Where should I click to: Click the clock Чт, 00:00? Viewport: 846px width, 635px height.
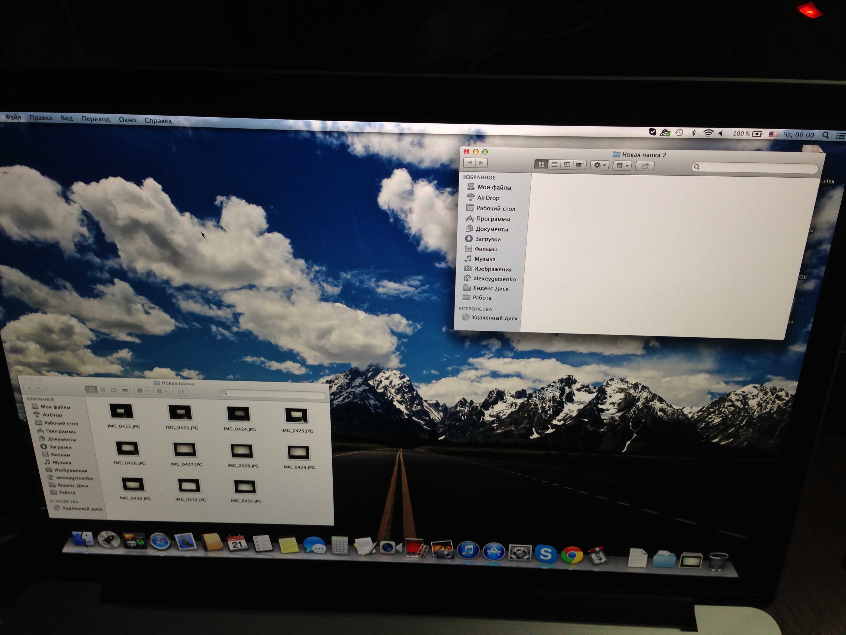[799, 135]
